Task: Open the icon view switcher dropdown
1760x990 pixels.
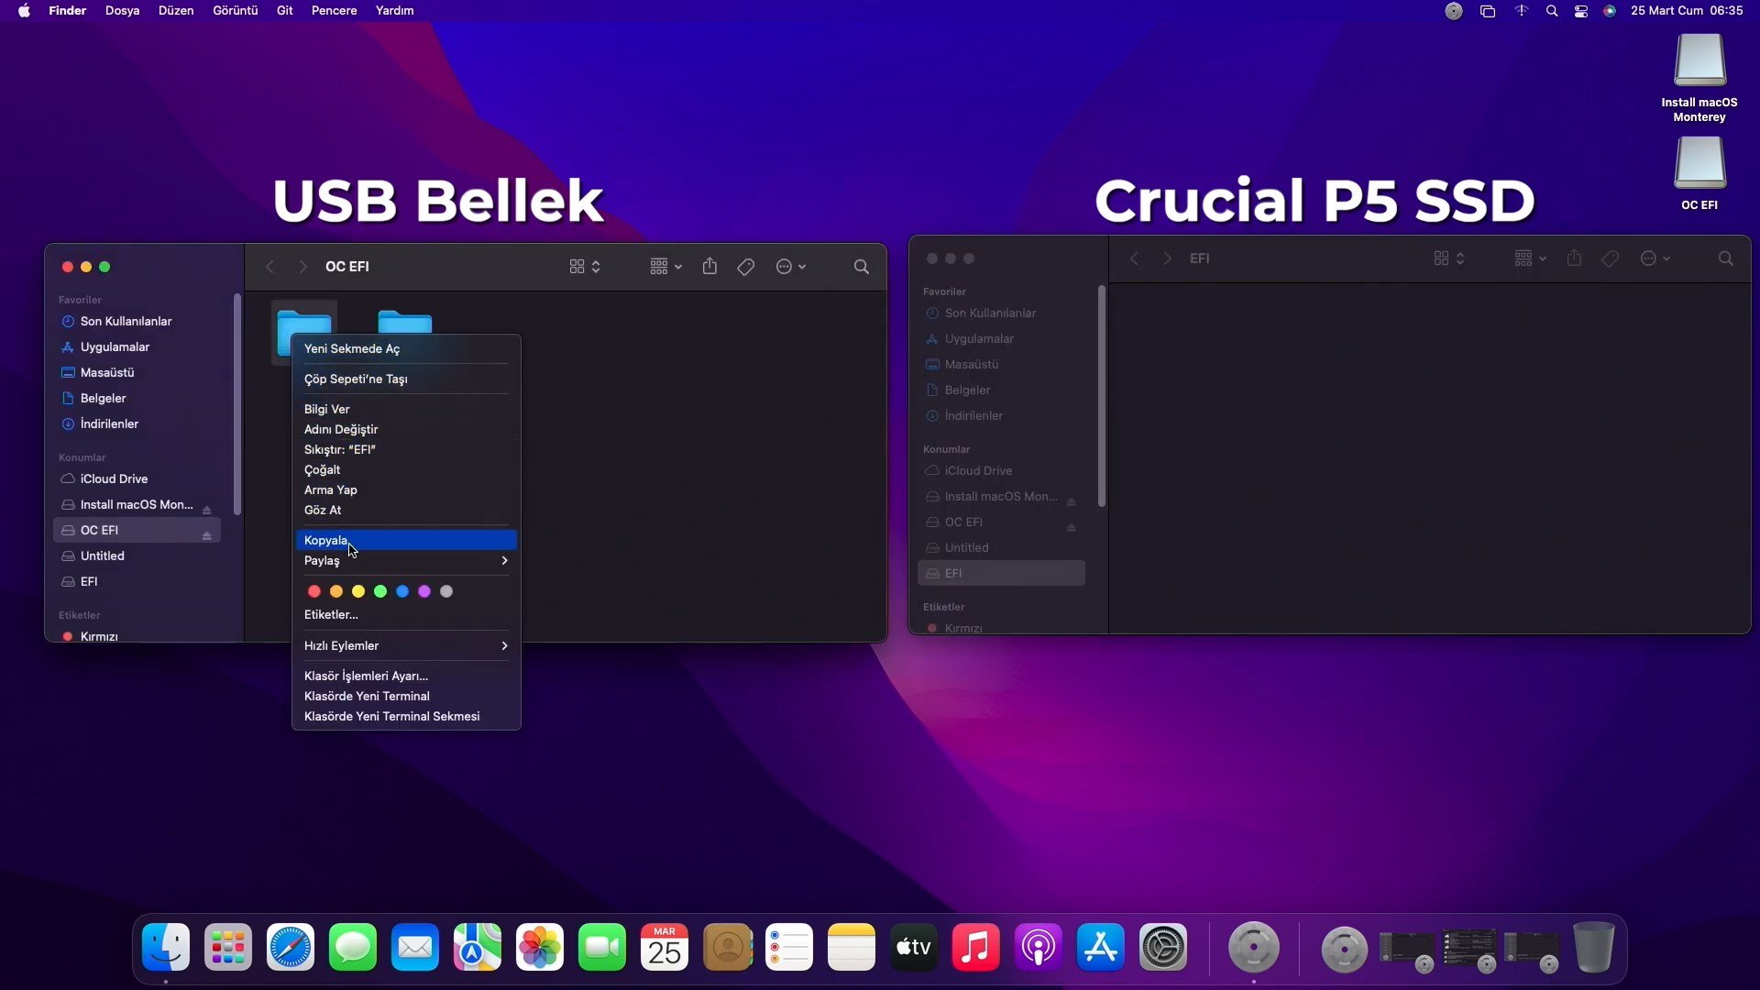Action: click(585, 267)
